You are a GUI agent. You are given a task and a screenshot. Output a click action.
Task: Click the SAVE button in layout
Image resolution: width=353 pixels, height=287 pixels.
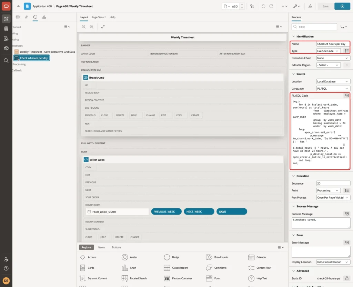pos(231,211)
